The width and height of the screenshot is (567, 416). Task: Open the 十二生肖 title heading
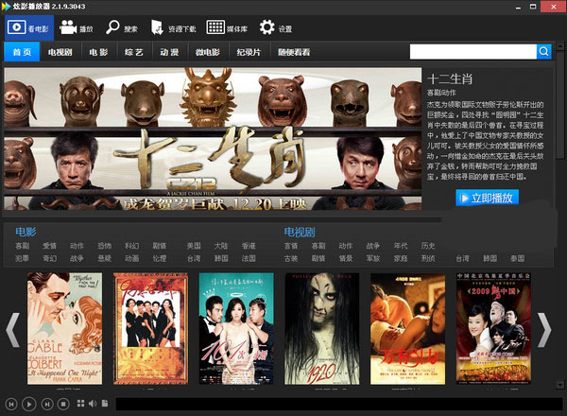pos(450,78)
